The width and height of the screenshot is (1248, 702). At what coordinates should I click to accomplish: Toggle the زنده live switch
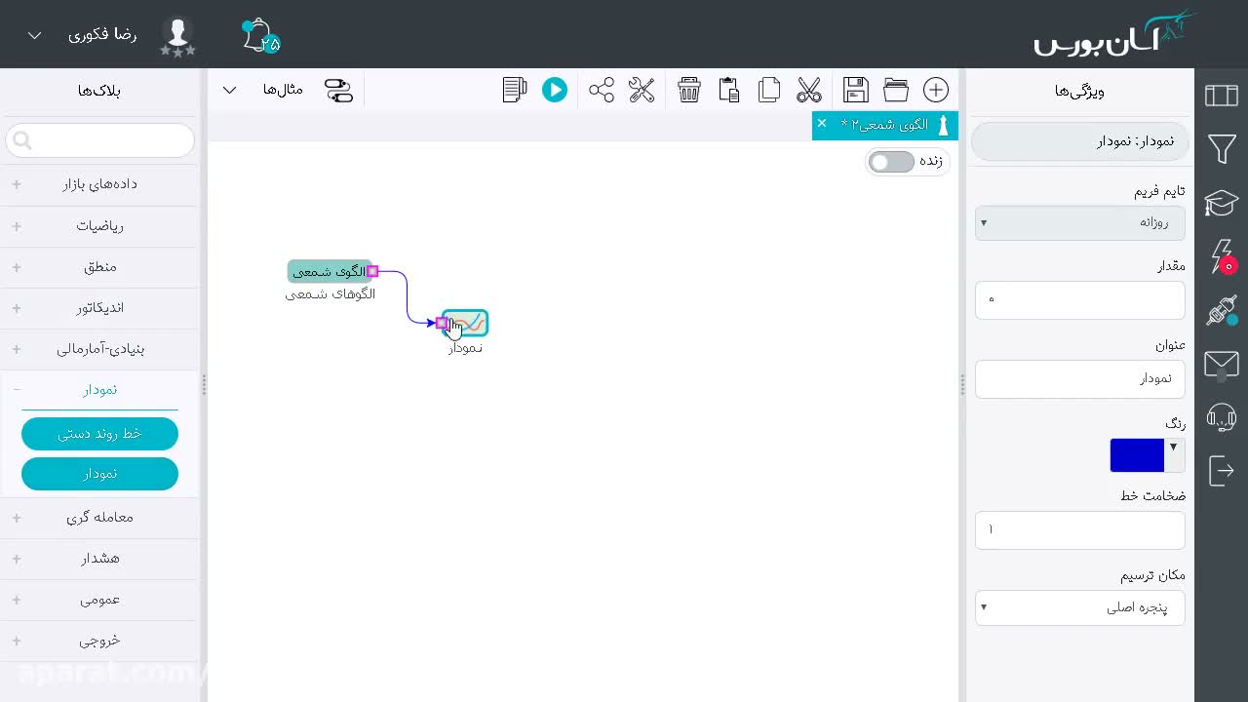pos(891,162)
